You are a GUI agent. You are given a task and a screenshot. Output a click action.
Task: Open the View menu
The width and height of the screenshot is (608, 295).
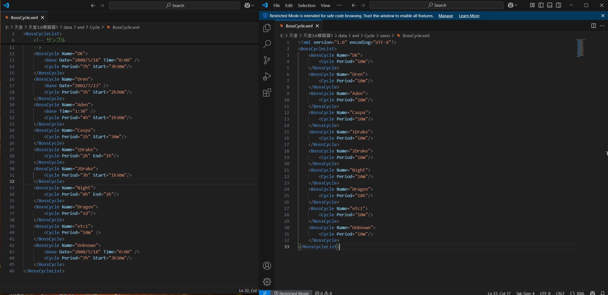coord(325,5)
